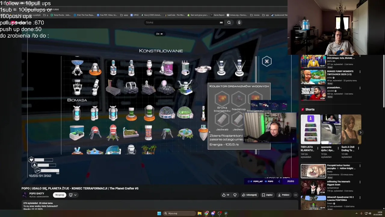The image size is (385, 217).
Task: Open options for BUNGEE FUNNY MOMENTS video
Action: click(360, 72)
